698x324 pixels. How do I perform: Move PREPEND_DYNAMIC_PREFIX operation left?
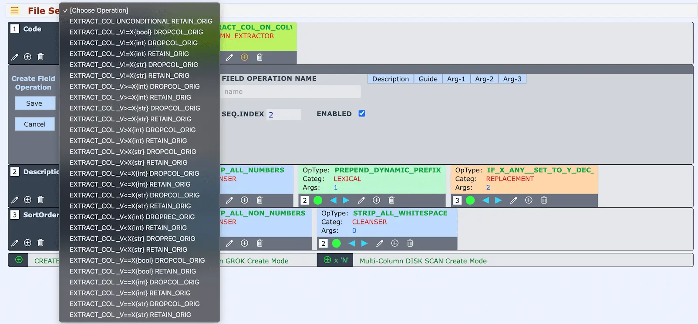coord(333,200)
